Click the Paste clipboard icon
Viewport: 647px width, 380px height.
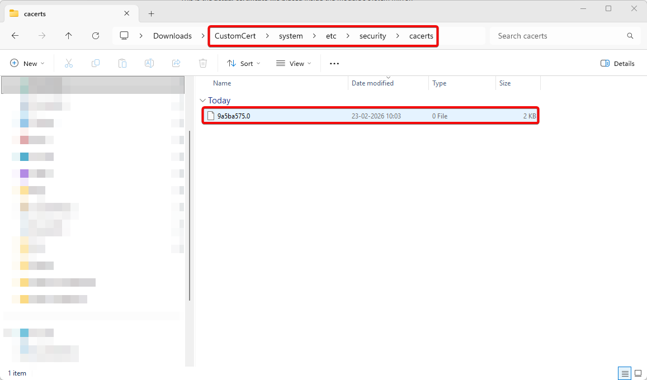click(x=122, y=64)
